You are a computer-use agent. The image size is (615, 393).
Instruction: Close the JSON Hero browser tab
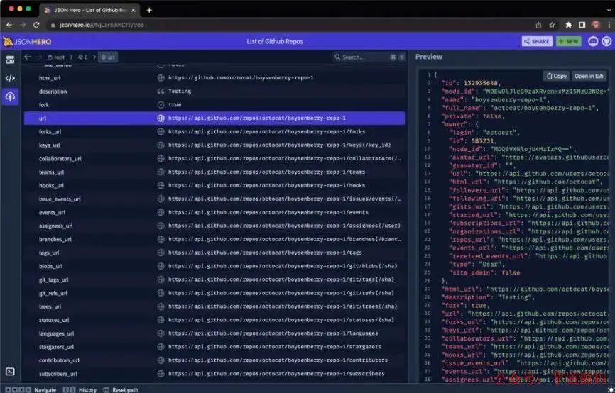click(x=134, y=10)
